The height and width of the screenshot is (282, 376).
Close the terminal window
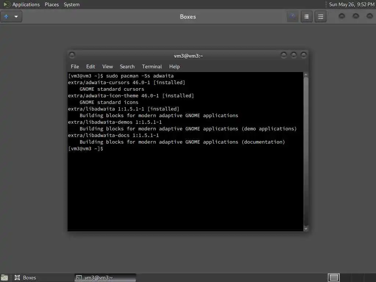304,55
